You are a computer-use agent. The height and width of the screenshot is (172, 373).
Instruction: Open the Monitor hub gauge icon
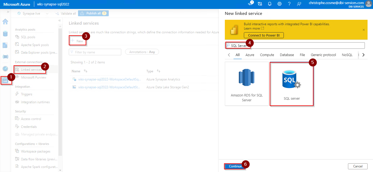(5, 69)
